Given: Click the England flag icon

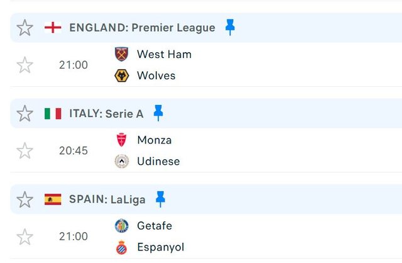Looking at the screenshot, I should [53, 28].
